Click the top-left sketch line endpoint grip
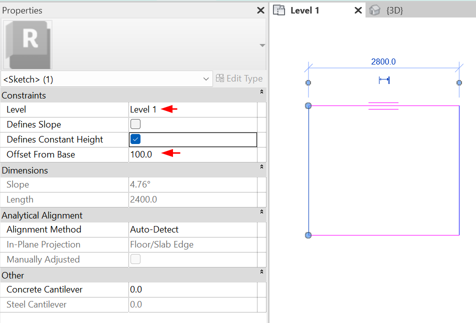This screenshot has width=476, height=323. pos(308,105)
